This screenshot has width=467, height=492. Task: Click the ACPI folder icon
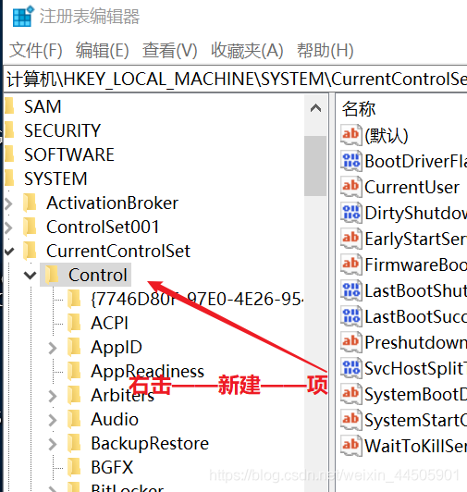(74, 323)
